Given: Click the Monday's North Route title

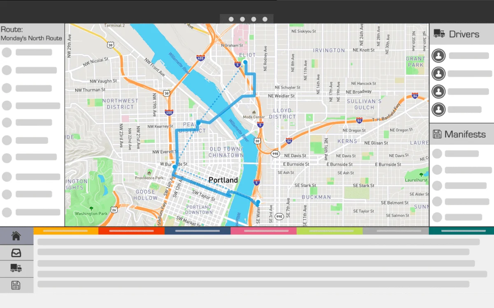Looking at the screenshot, I should [31, 38].
